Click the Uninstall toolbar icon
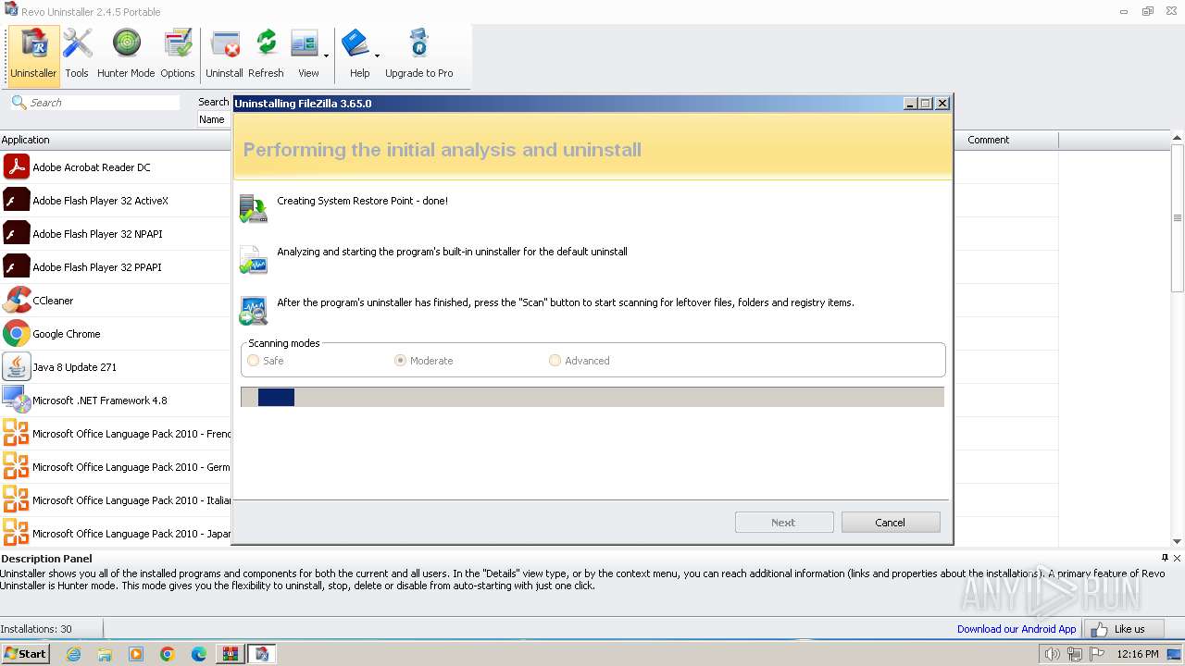Viewport: 1185px width, 666px height. (224, 55)
